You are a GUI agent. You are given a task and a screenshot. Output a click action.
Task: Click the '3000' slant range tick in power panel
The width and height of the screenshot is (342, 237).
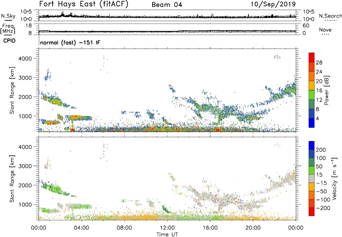point(25,78)
